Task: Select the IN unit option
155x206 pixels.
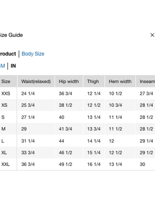Action: pos(13,66)
